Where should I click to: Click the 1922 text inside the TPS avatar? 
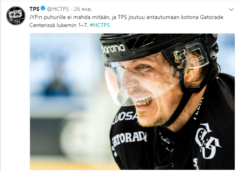click(x=17, y=22)
